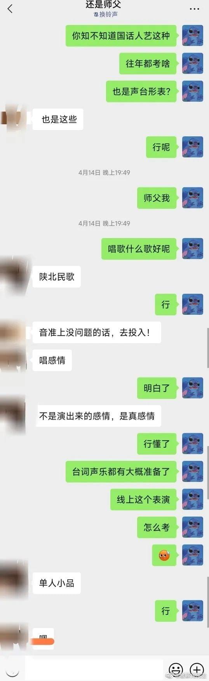Select the 单人小品 message bubble
209x681 pixels.
coord(57,583)
